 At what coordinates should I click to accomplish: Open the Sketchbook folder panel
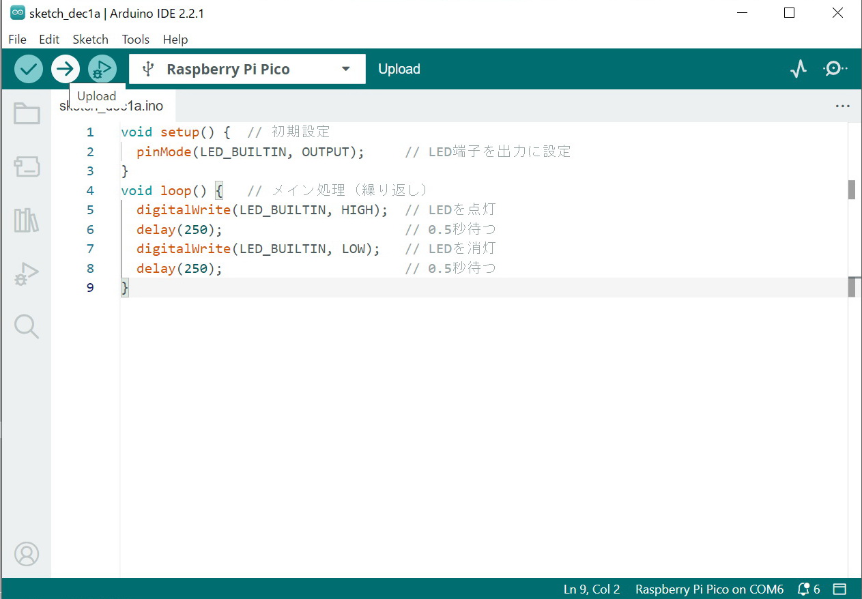(27, 113)
